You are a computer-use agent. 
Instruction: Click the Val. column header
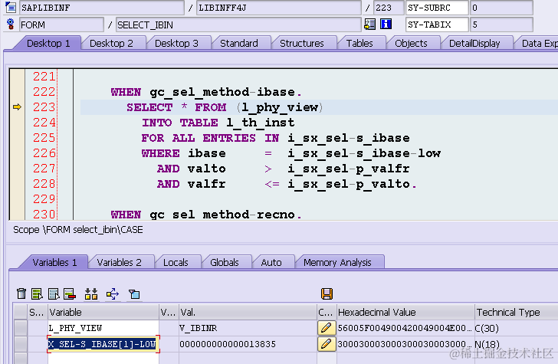(x=248, y=312)
